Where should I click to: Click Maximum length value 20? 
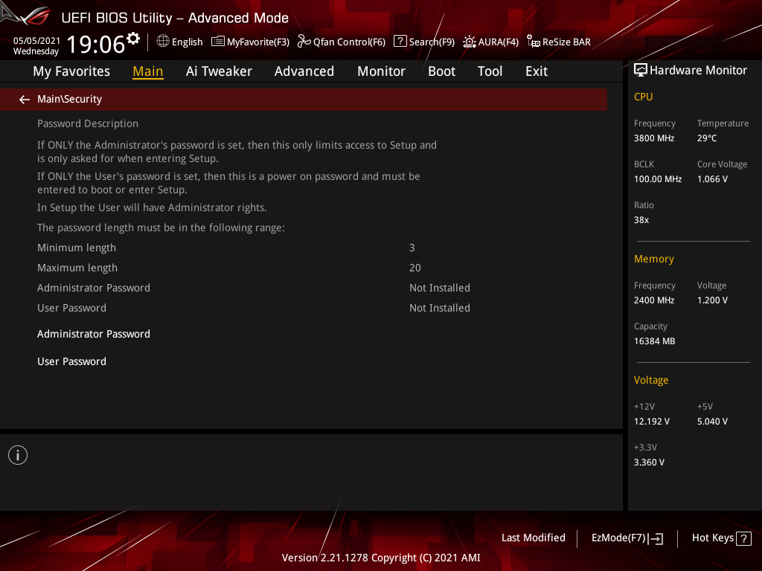click(415, 268)
